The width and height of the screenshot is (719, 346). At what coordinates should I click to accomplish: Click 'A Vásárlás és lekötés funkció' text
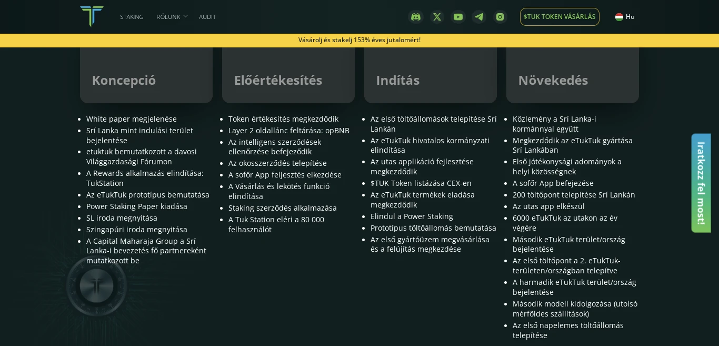(279, 186)
